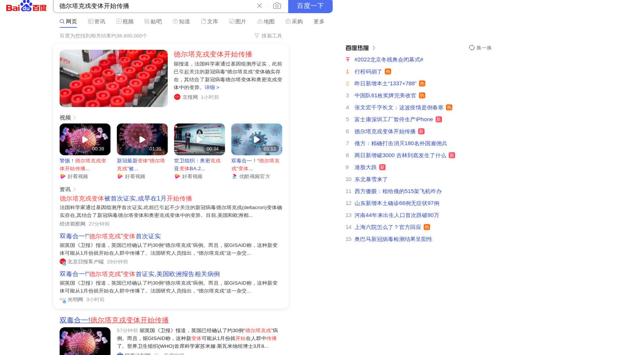Open video title 警惕！德尔塔克戎变体开始传播
The height and width of the screenshot is (355, 626).
83,165
